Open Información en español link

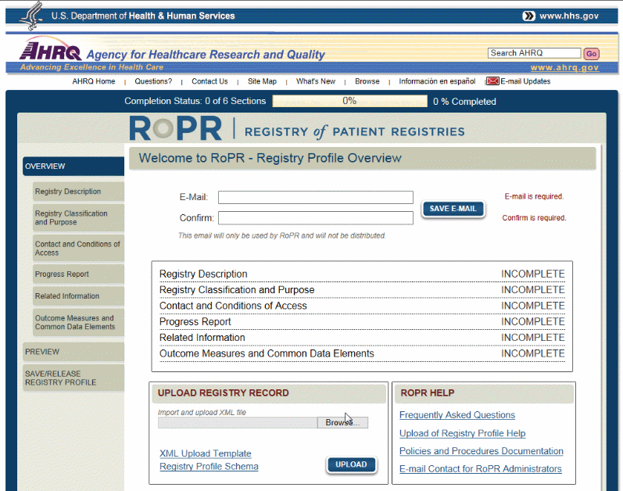(437, 81)
